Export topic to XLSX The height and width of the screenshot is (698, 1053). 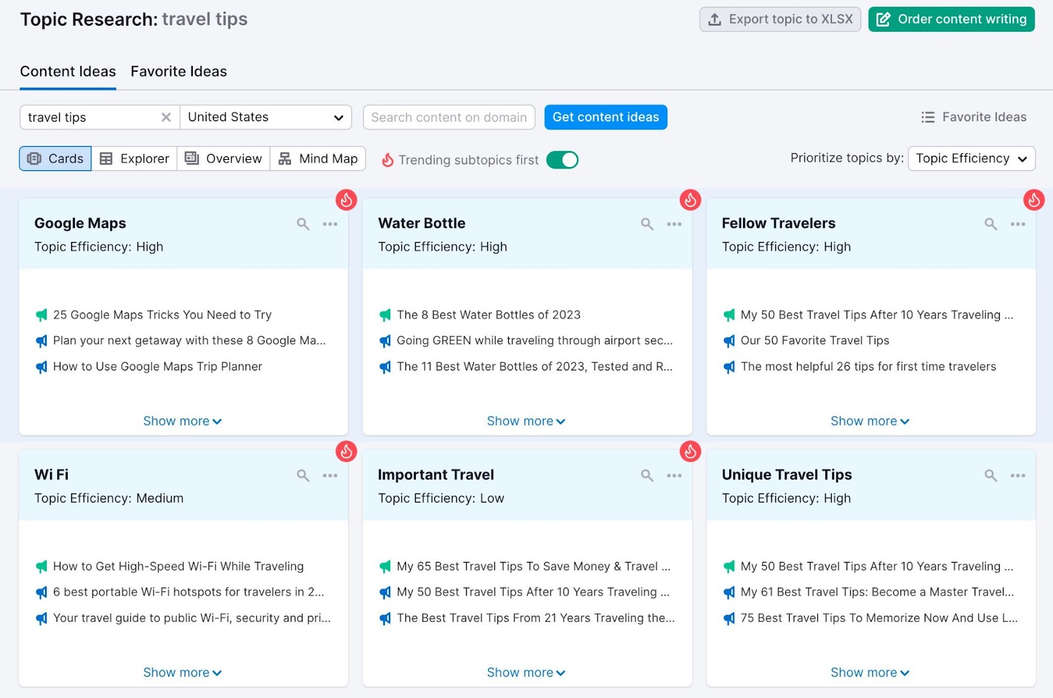click(780, 19)
